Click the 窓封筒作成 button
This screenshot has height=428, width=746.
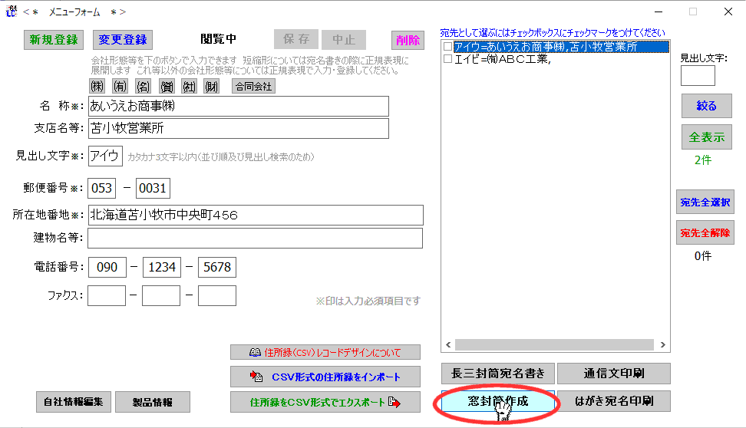(497, 401)
